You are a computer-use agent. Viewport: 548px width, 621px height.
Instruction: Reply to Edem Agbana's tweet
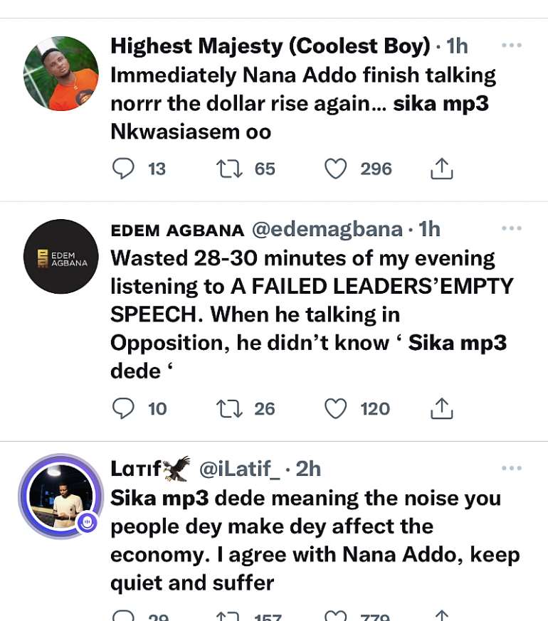(124, 408)
